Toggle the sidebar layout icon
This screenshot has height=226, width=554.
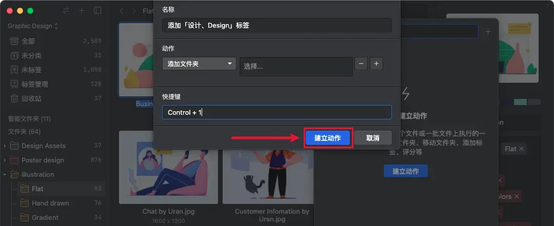(x=97, y=11)
